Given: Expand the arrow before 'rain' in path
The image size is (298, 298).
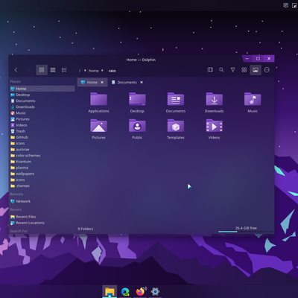Looking at the screenshot, I should pos(102,71).
